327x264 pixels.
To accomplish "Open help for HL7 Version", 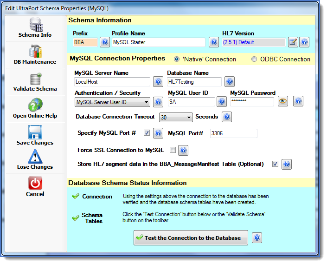I will click(x=304, y=42).
